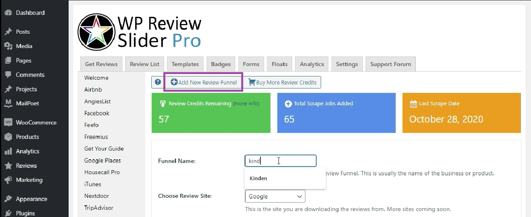The image size is (531, 217).
Task: Click the Posts pushpin icon
Action: [x=8, y=32]
